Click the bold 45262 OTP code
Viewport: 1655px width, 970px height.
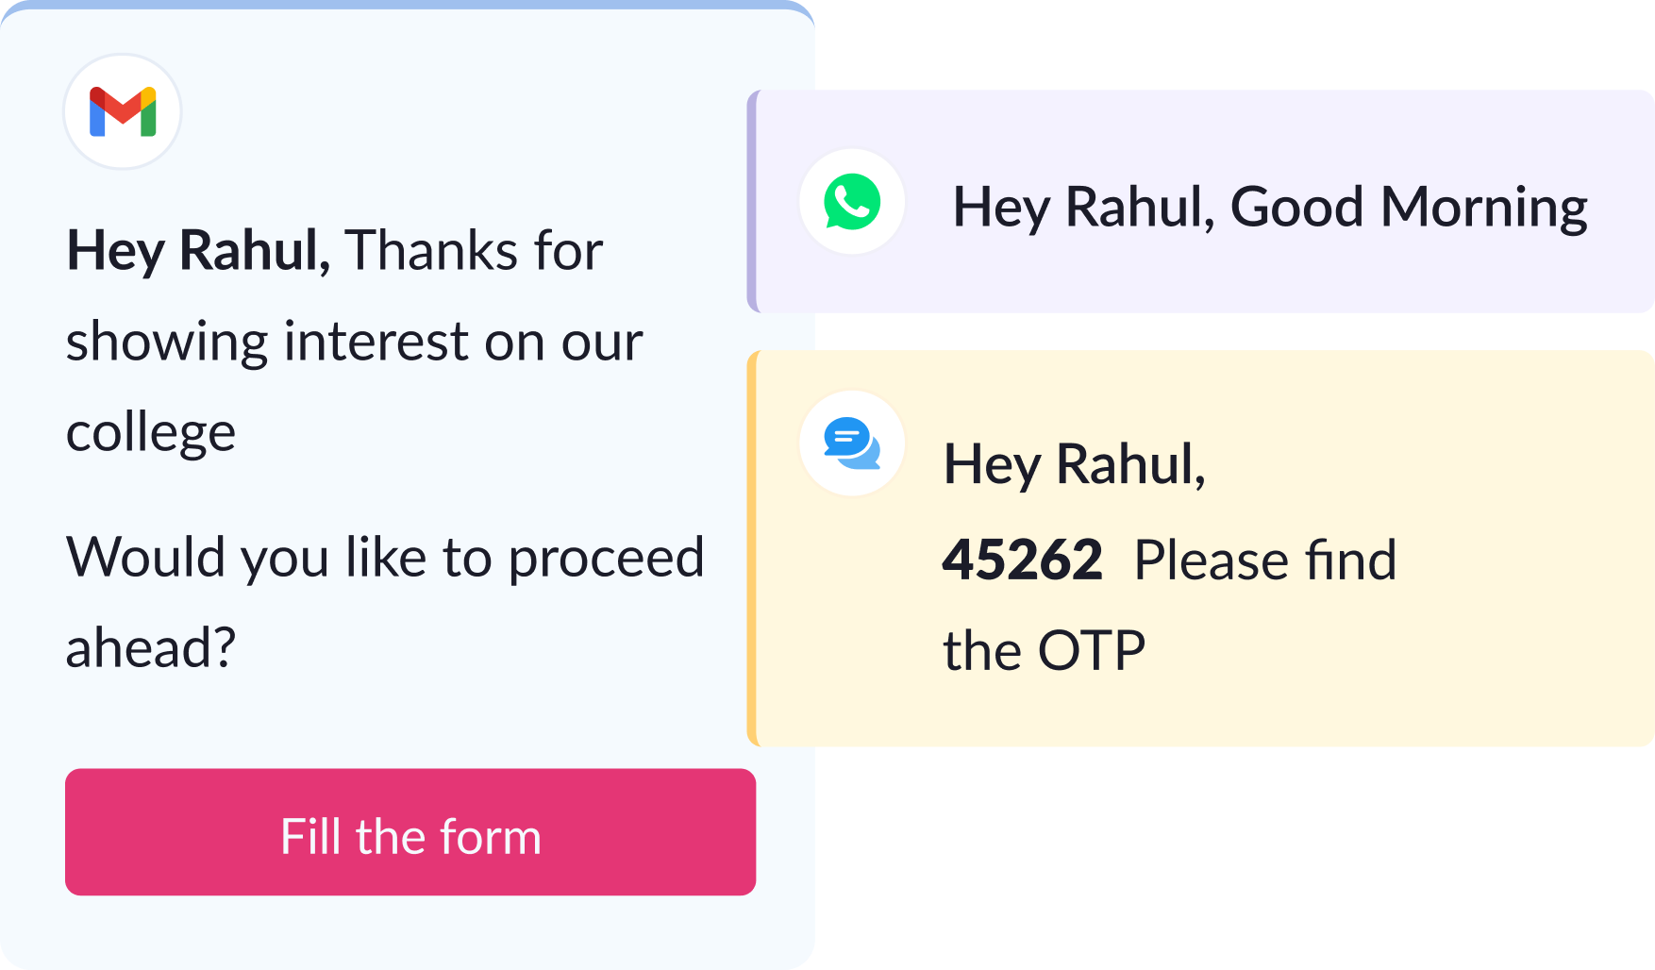pyautogui.click(x=1023, y=560)
